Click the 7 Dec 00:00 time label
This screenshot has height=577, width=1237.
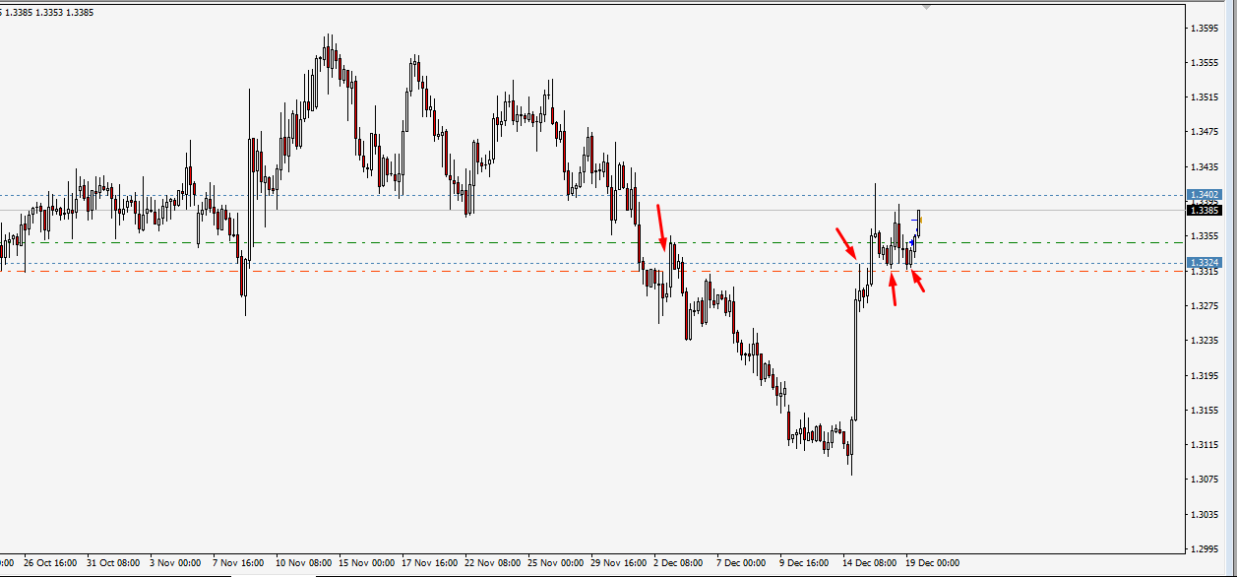click(x=742, y=563)
